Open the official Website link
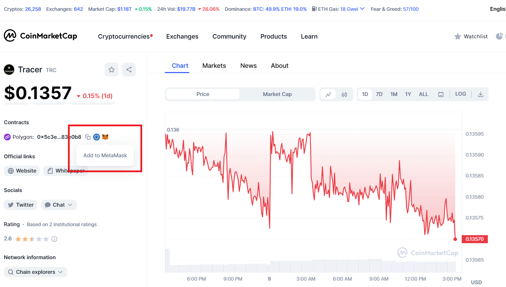Screen dimensions: 506x287 click(x=22, y=171)
